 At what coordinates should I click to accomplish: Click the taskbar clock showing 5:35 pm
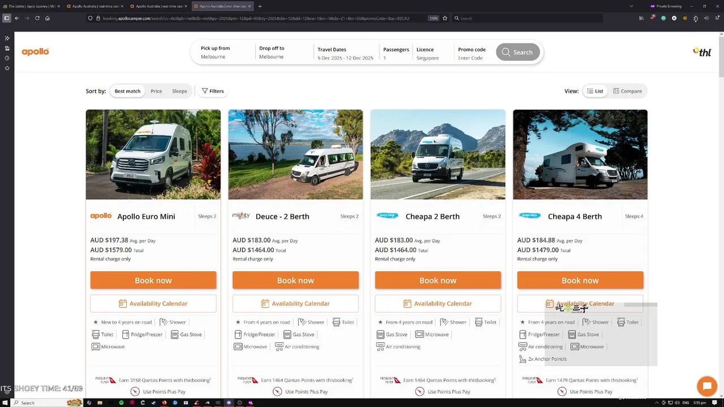[700, 402]
